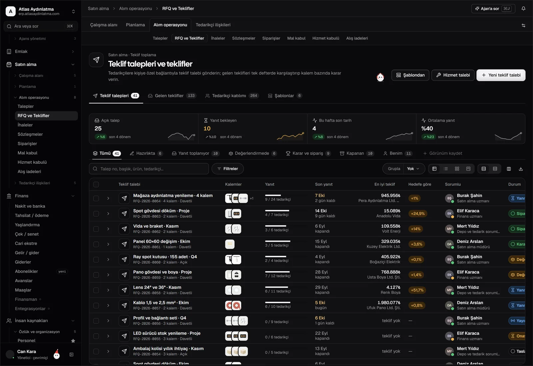Go to the İhaleler sub-menu item
Viewport: 533px width, 366px height.
click(x=218, y=38)
